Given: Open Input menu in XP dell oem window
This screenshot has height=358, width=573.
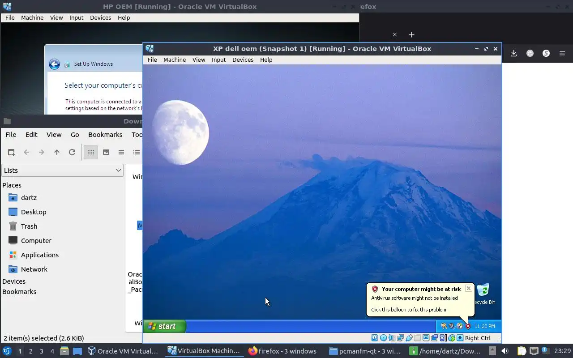Looking at the screenshot, I should [x=218, y=60].
